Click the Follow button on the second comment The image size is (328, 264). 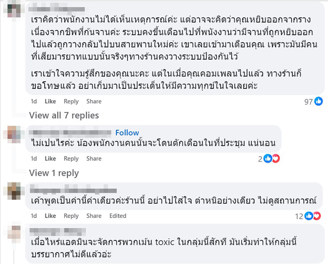(128, 133)
